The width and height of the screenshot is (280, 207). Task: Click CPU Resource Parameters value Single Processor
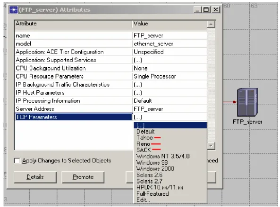click(170, 76)
